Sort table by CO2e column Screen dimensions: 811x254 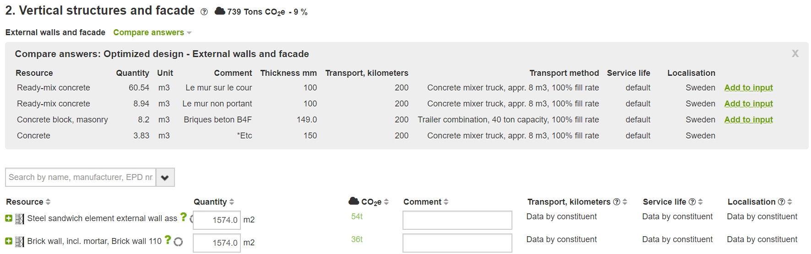[x=369, y=201]
